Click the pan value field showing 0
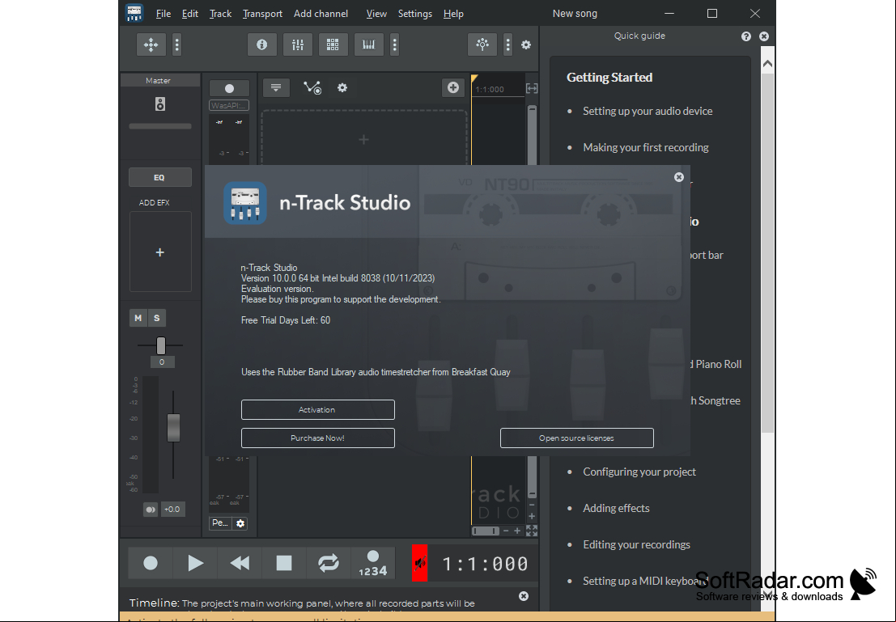This screenshot has width=896, height=622. [x=162, y=362]
